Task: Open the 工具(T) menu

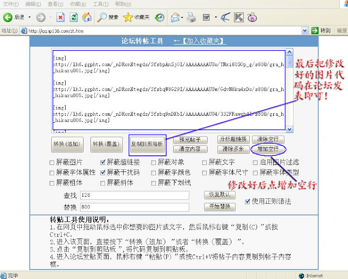Action: [100, 4]
